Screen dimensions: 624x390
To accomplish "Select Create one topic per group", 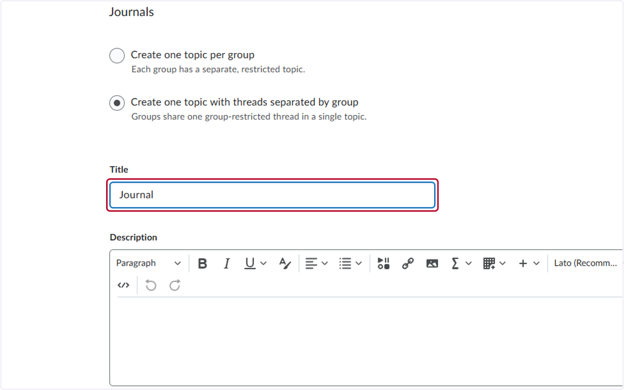I will [117, 56].
